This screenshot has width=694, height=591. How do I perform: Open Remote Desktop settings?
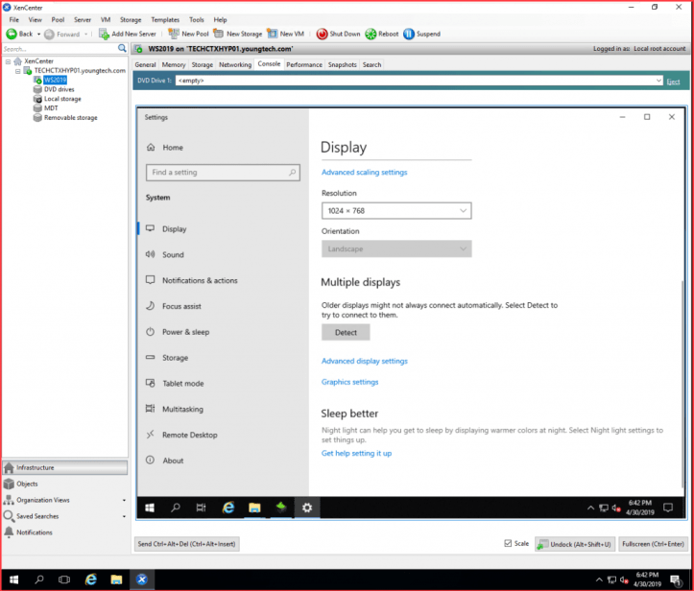(x=189, y=435)
